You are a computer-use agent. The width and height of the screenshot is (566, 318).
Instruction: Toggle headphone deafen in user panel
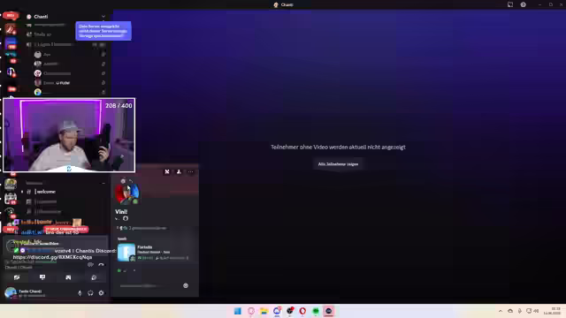pos(90,293)
